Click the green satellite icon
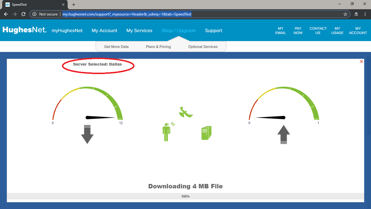Viewport: 371px width, 209px height. click(x=186, y=112)
